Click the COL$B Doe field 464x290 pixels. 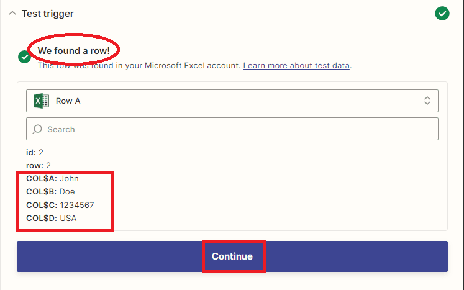tap(50, 191)
